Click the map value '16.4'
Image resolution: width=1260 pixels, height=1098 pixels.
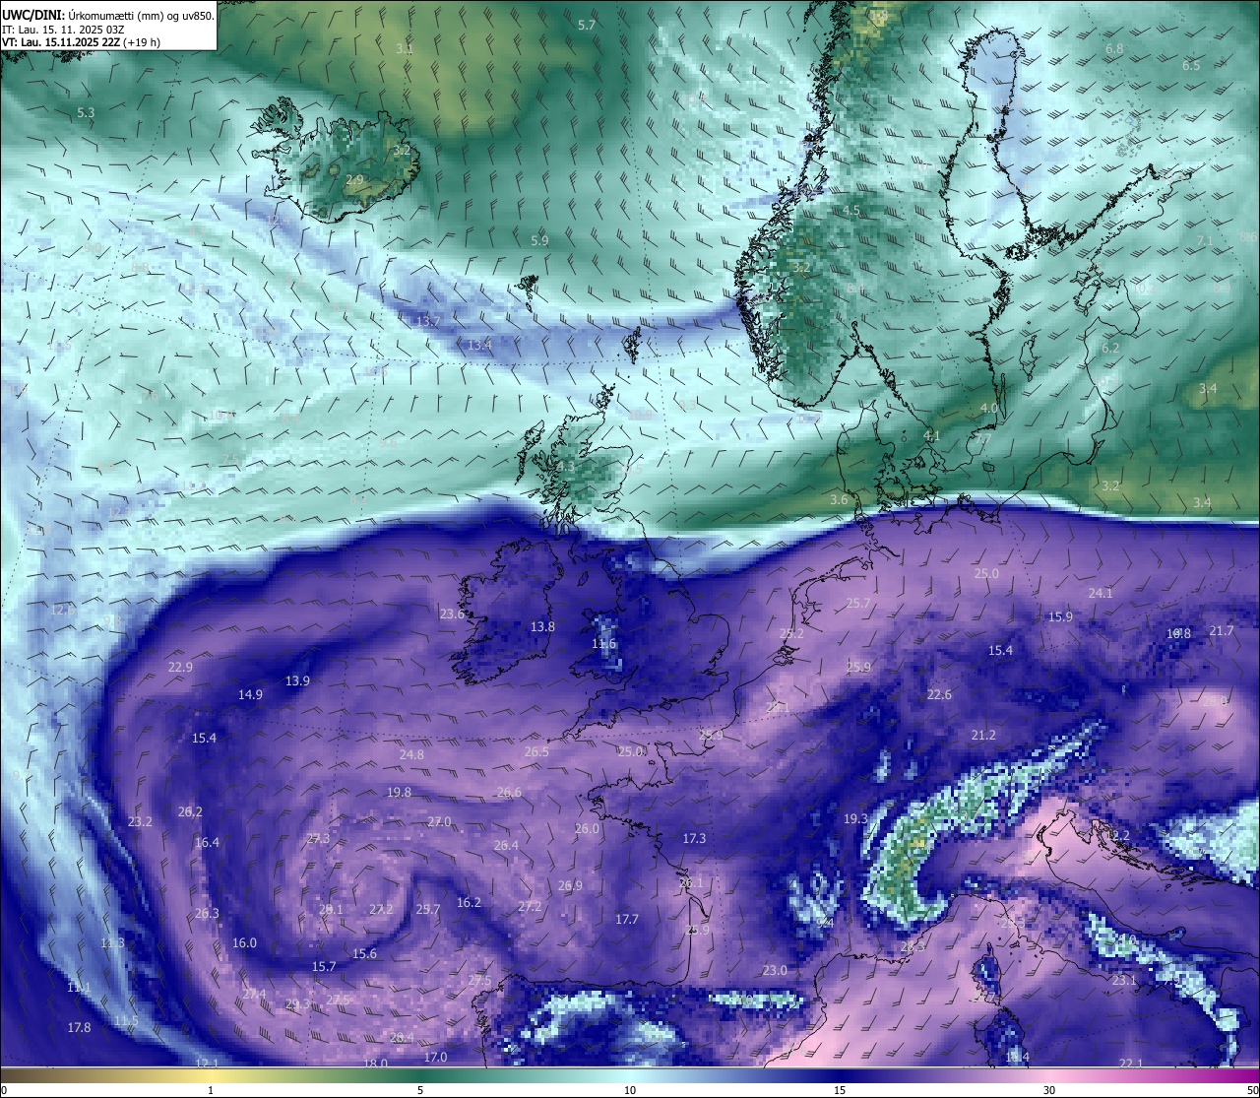[207, 842]
